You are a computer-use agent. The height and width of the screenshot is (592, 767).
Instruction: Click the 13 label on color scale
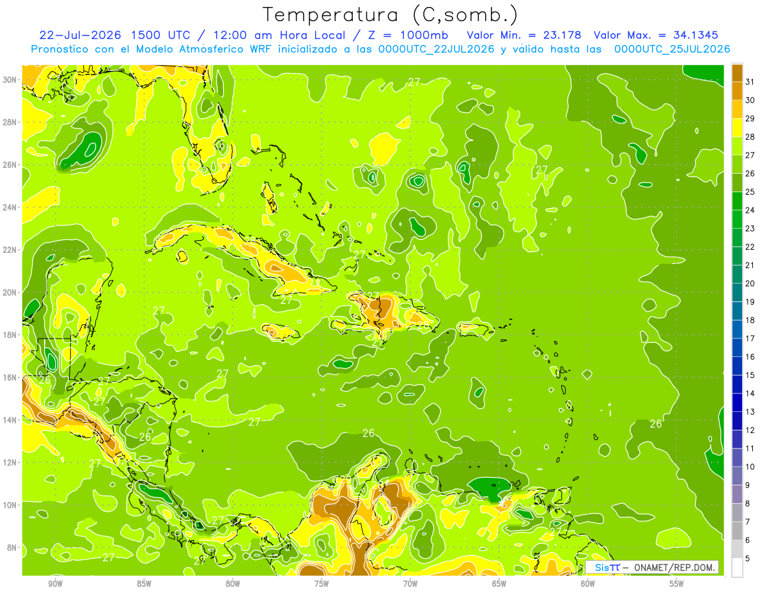[750, 412]
